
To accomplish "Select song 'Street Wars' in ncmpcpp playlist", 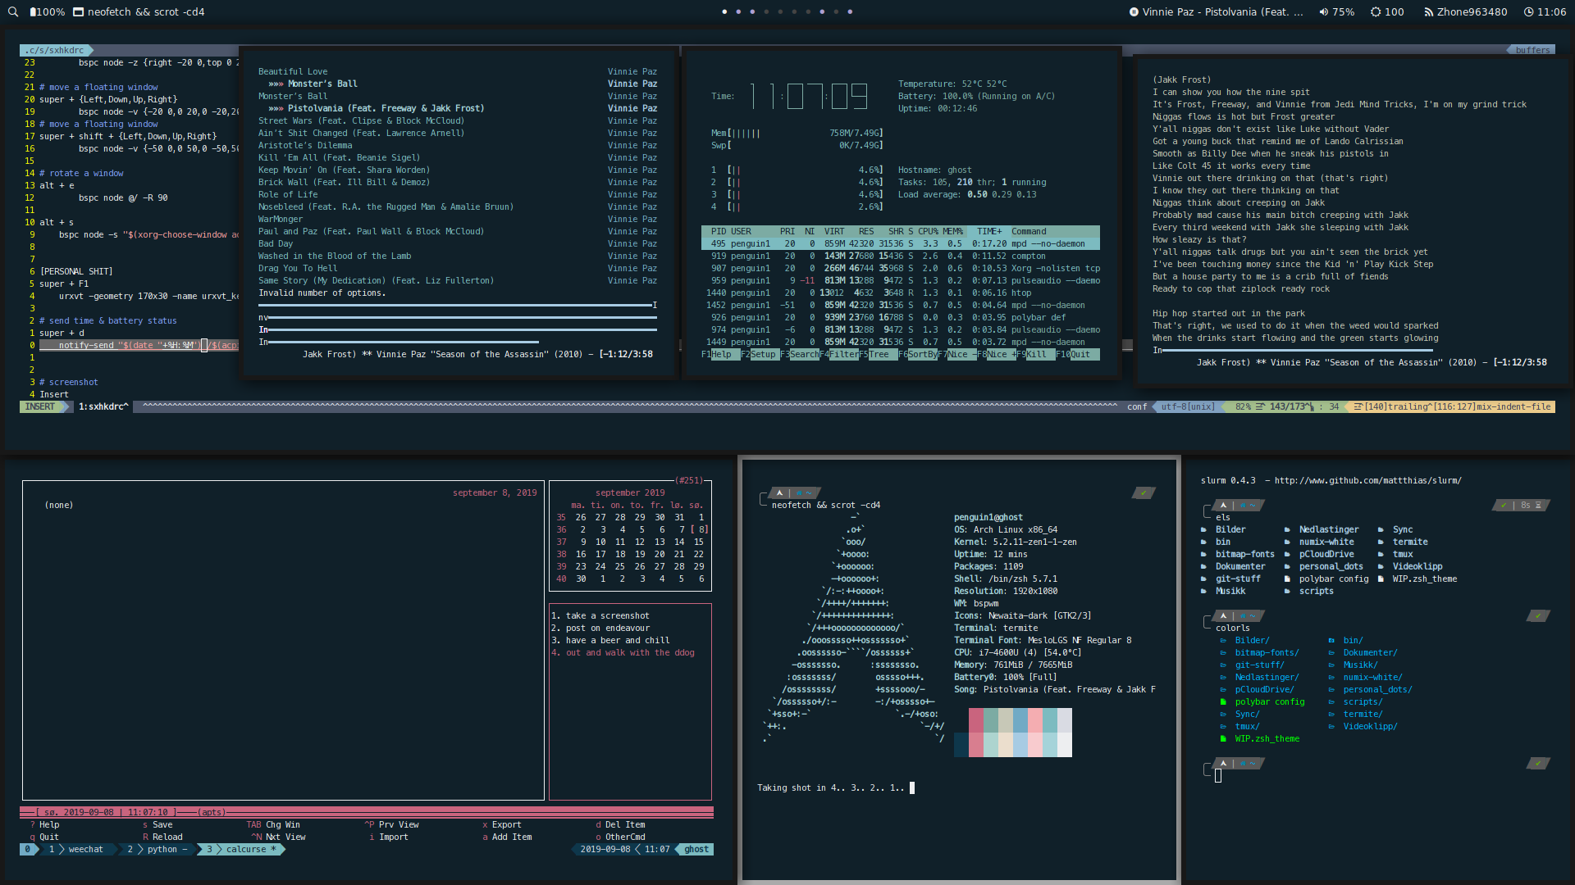I will (458, 121).
